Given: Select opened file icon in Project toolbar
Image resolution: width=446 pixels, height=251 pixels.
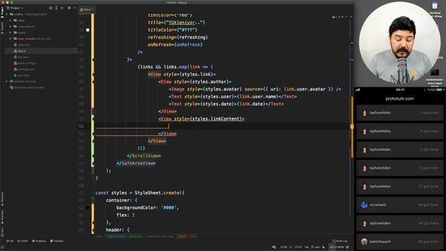Looking at the screenshot, I should click(51, 8).
